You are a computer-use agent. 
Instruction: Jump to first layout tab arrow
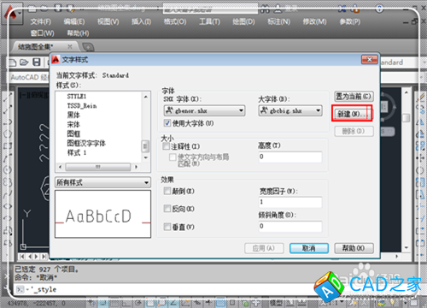click(21, 257)
